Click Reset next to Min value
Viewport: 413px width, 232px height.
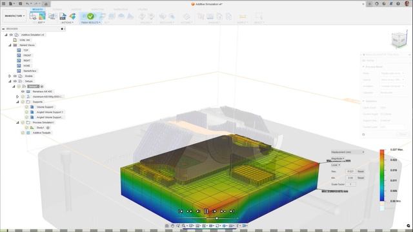(x=361, y=178)
